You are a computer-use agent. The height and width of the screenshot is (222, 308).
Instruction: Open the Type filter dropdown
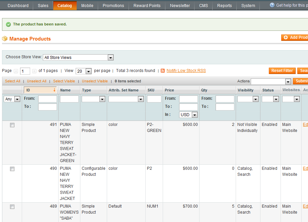[x=93, y=99]
